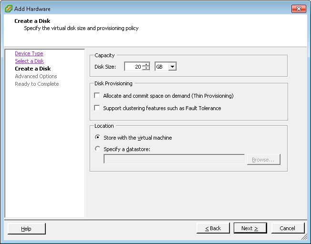Toggle Fault Tolerance clustering support checkbox
Viewport: 311px width, 244px height.
(x=97, y=108)
